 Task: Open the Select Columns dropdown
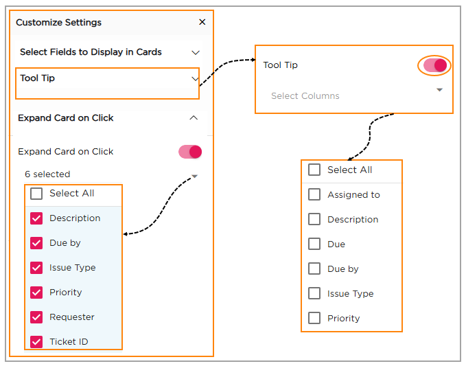click(x=439, y=90)
